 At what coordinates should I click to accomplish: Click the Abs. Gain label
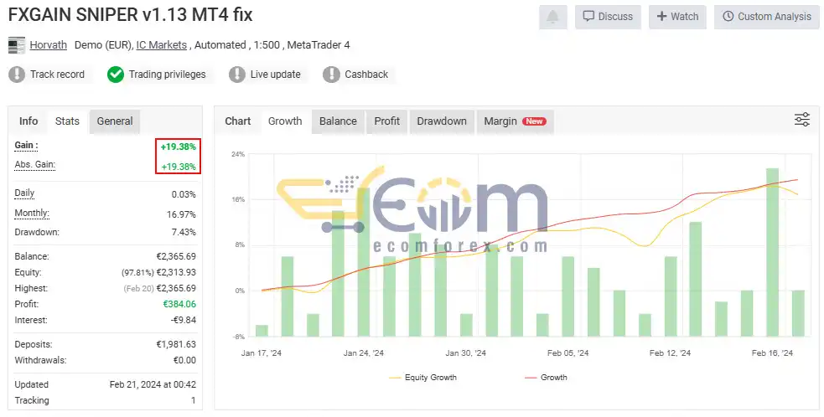[34, 165]
